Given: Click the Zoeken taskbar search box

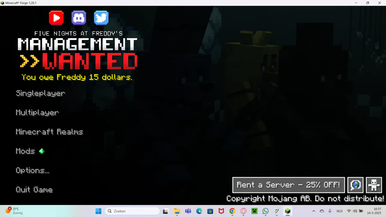Looking at the screenshot, I should point(133,211).
